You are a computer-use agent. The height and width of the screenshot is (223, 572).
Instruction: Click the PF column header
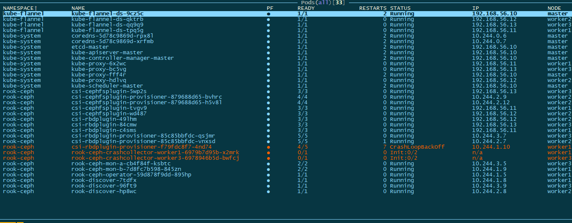270,8
